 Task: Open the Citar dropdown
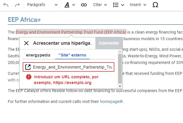pos(100,5)
